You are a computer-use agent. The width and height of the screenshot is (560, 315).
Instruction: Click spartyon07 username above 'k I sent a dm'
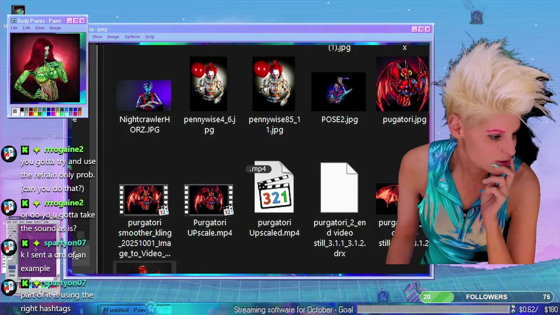pyautogui.click(x=65, y=243)
